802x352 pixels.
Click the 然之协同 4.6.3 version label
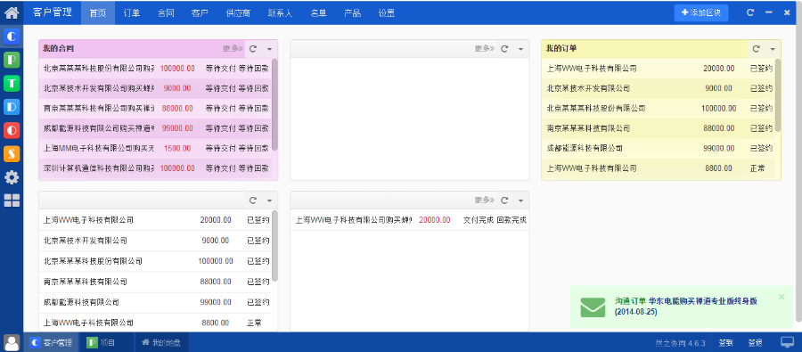click(x=680, y=343)
